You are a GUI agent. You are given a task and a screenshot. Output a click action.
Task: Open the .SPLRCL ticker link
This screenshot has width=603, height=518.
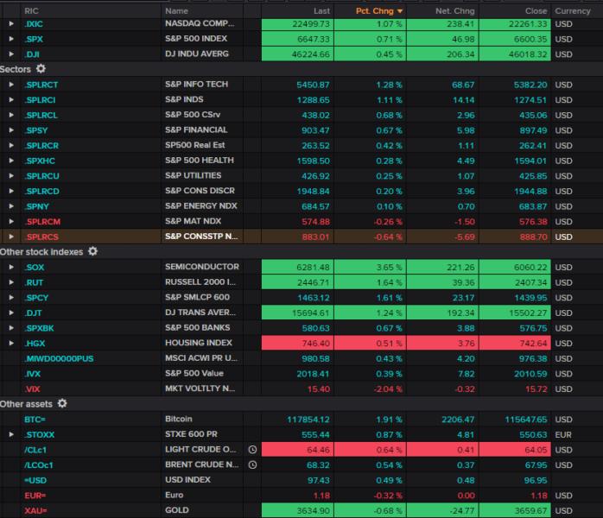[x=41, y=116]
